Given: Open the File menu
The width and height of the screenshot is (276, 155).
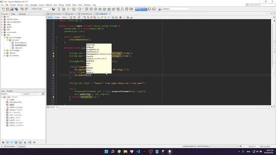Looking at the screenshot, I should click(2, 5).
